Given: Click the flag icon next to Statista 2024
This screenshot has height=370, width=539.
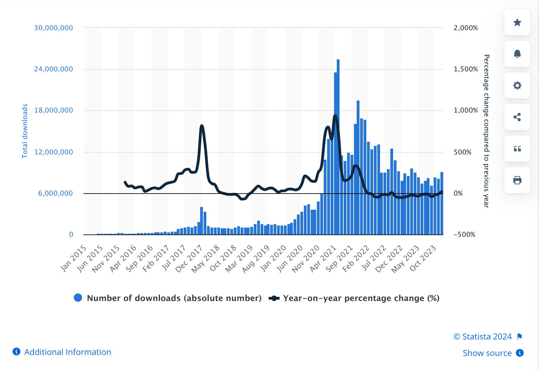Looking at the screenshot, I should pyautogui.click(x=519, y=336).
